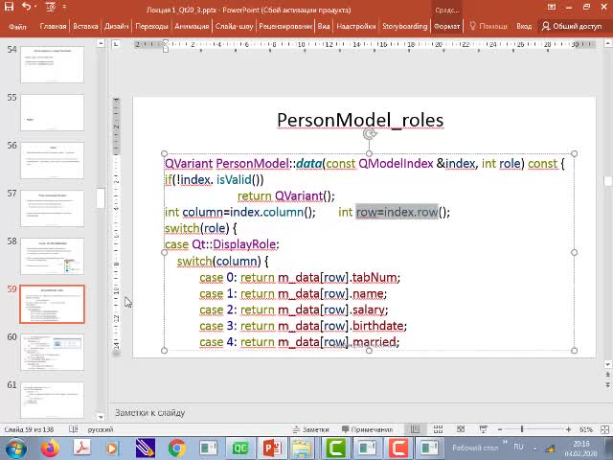Open Customize Quick Access Toolbar dropdown

[x=64, y=7]
